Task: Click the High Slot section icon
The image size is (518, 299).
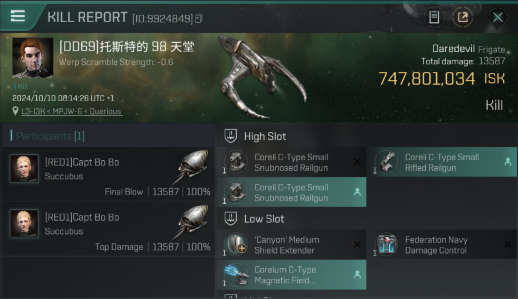Action: point(231,136)
